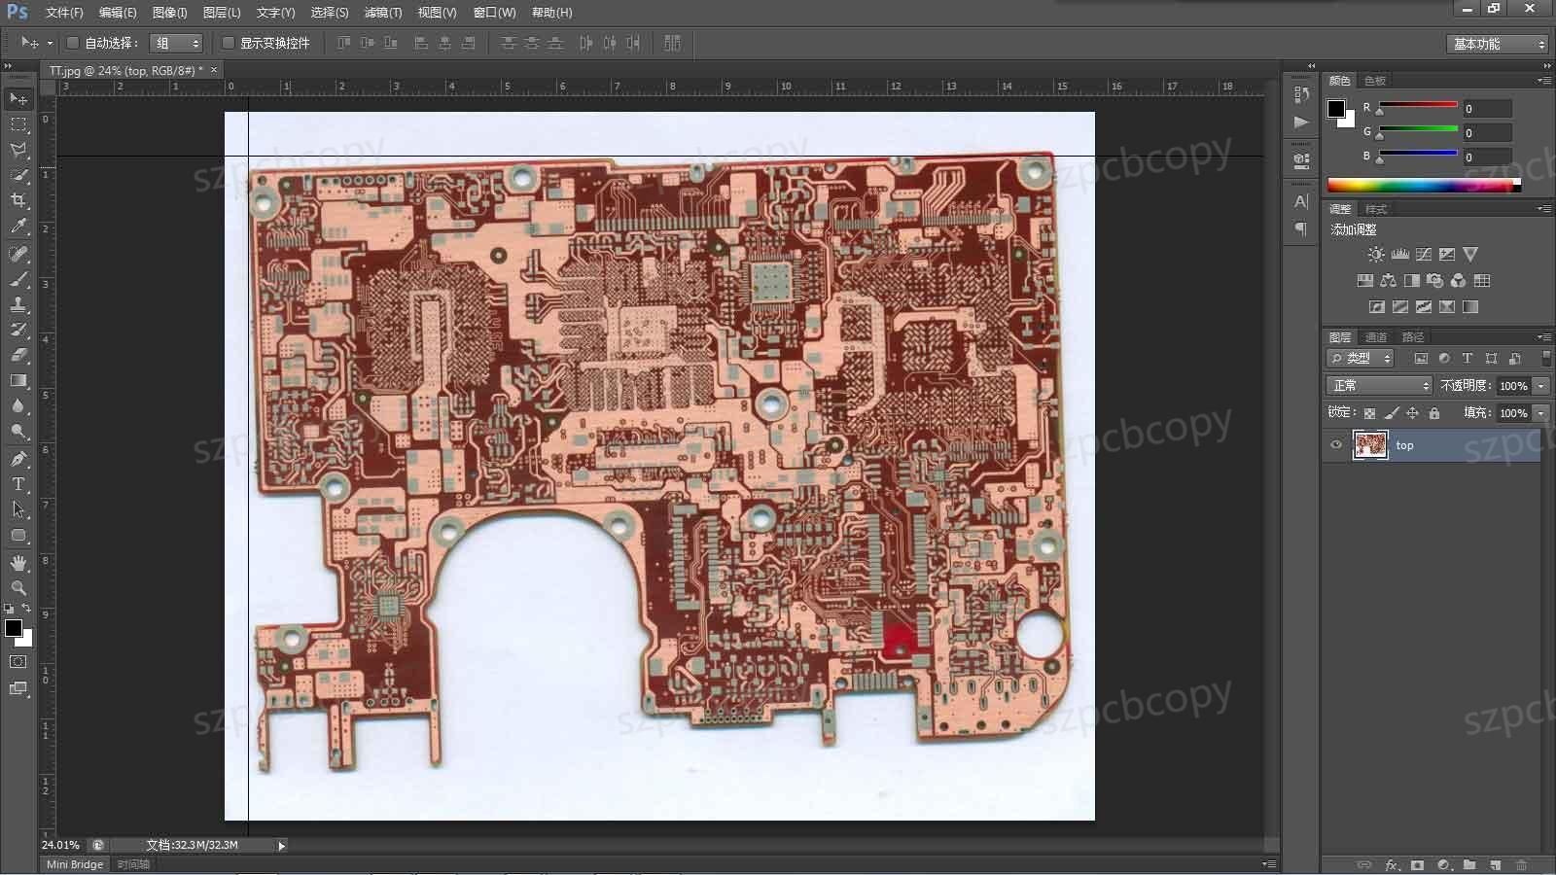Viewport: 1556px width, 875px height.
Task: Click the top layer thumbnail
Action: point(1370,445)
